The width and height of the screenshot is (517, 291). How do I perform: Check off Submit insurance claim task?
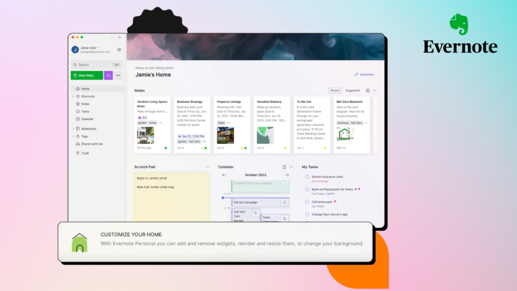[307, 177]
